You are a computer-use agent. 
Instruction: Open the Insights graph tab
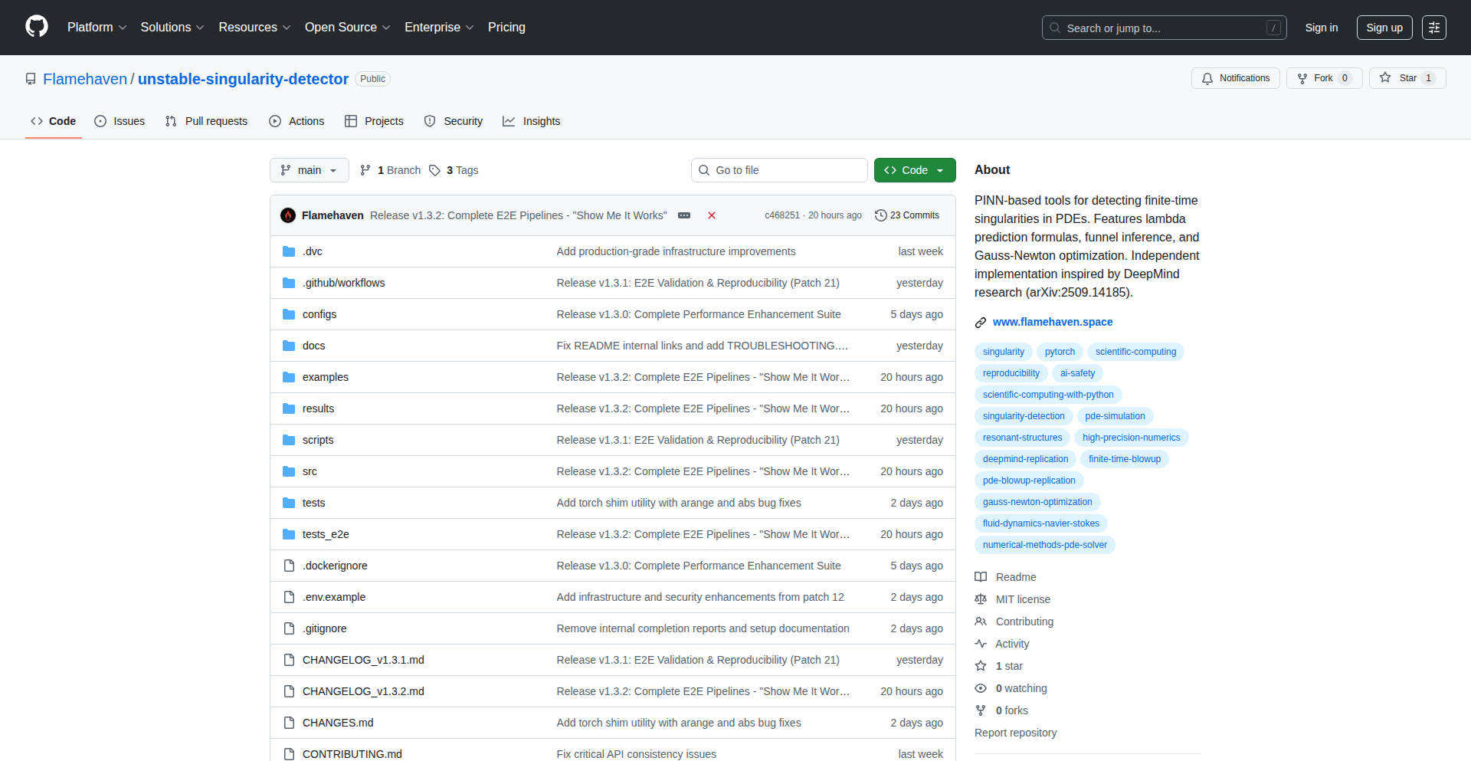(x=532, y=121)
